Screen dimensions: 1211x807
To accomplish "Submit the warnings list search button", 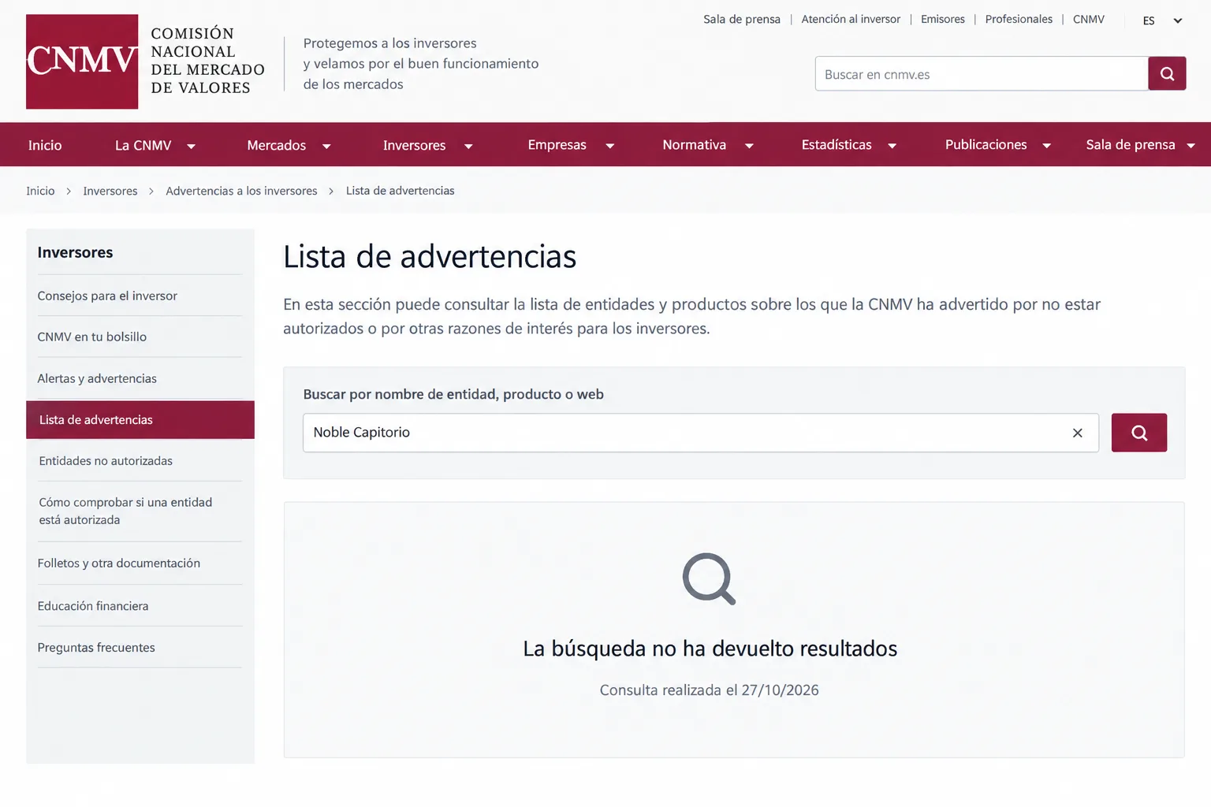I will [x=1139, y=433].
